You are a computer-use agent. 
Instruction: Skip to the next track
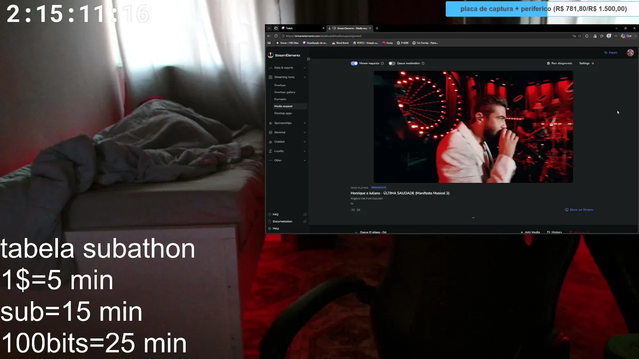358,210
